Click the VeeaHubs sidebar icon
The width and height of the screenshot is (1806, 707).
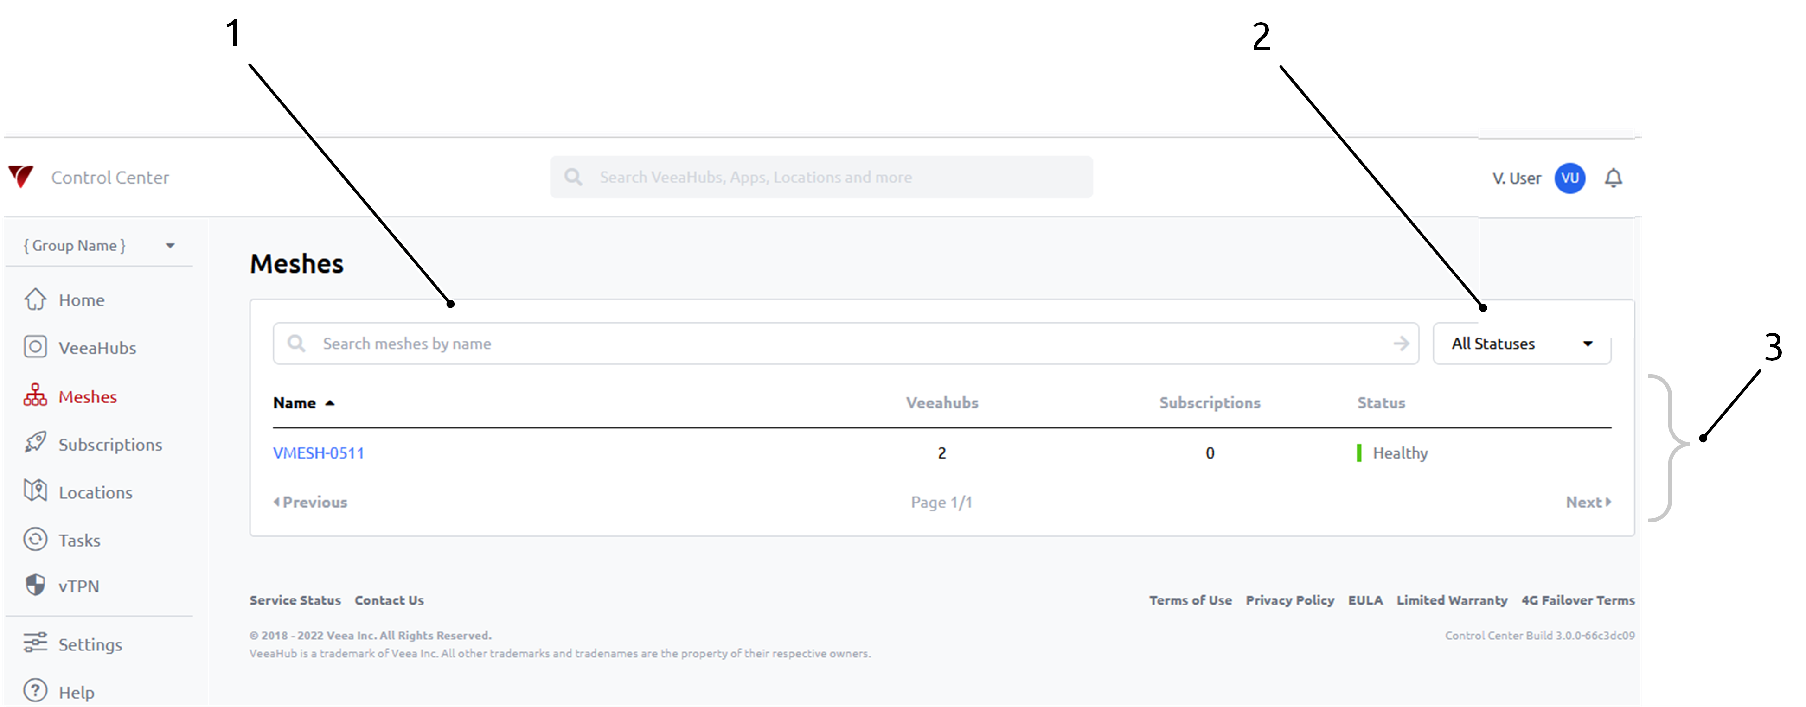click(35, 347)
